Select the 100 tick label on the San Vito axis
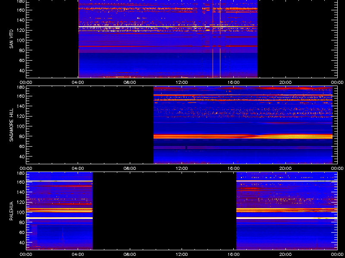This screenshot has height=258, width=345. [x=21, y=40]
